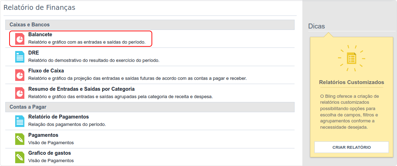Click the Fluxo de Caixa projection description
397x166 pixels.
pyautogui.click(x=137, y=78)
